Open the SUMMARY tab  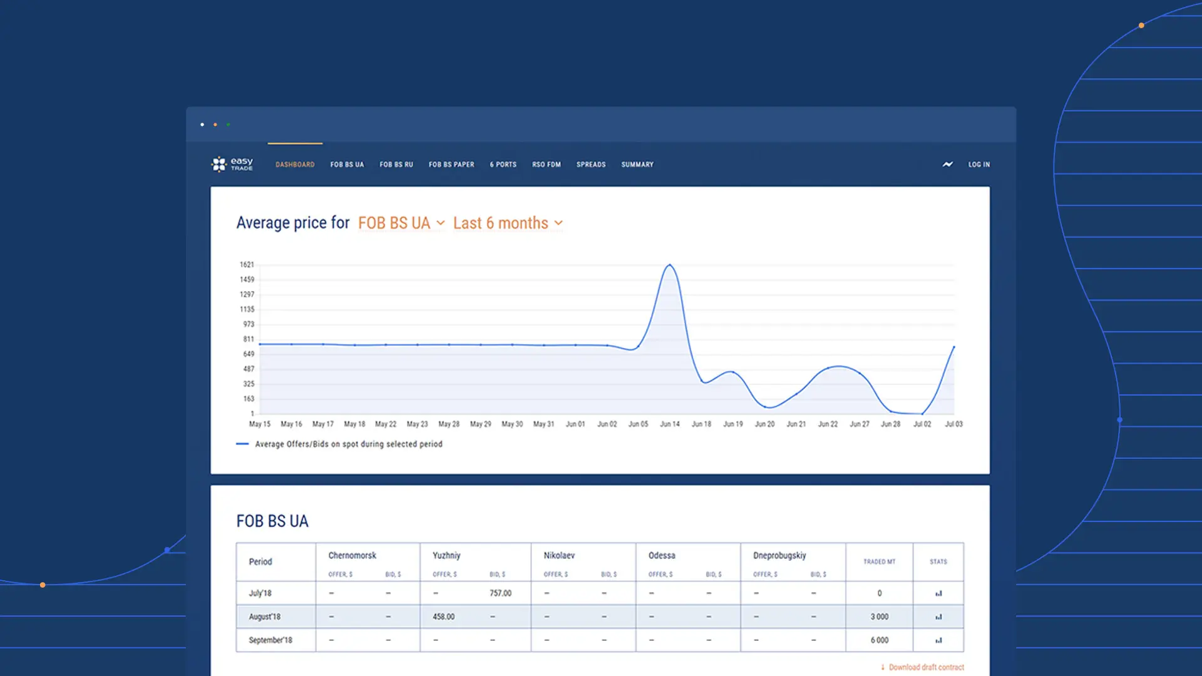click(x=637, y=165)
